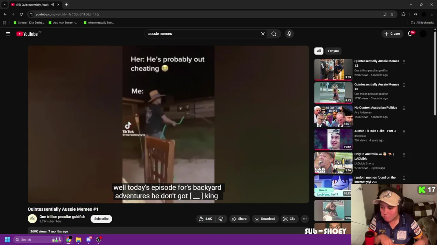This screenshot has width=437, height=245.
Task: Open 'Aus_man Stream' bookmark
Action: (x=63, y=23)
